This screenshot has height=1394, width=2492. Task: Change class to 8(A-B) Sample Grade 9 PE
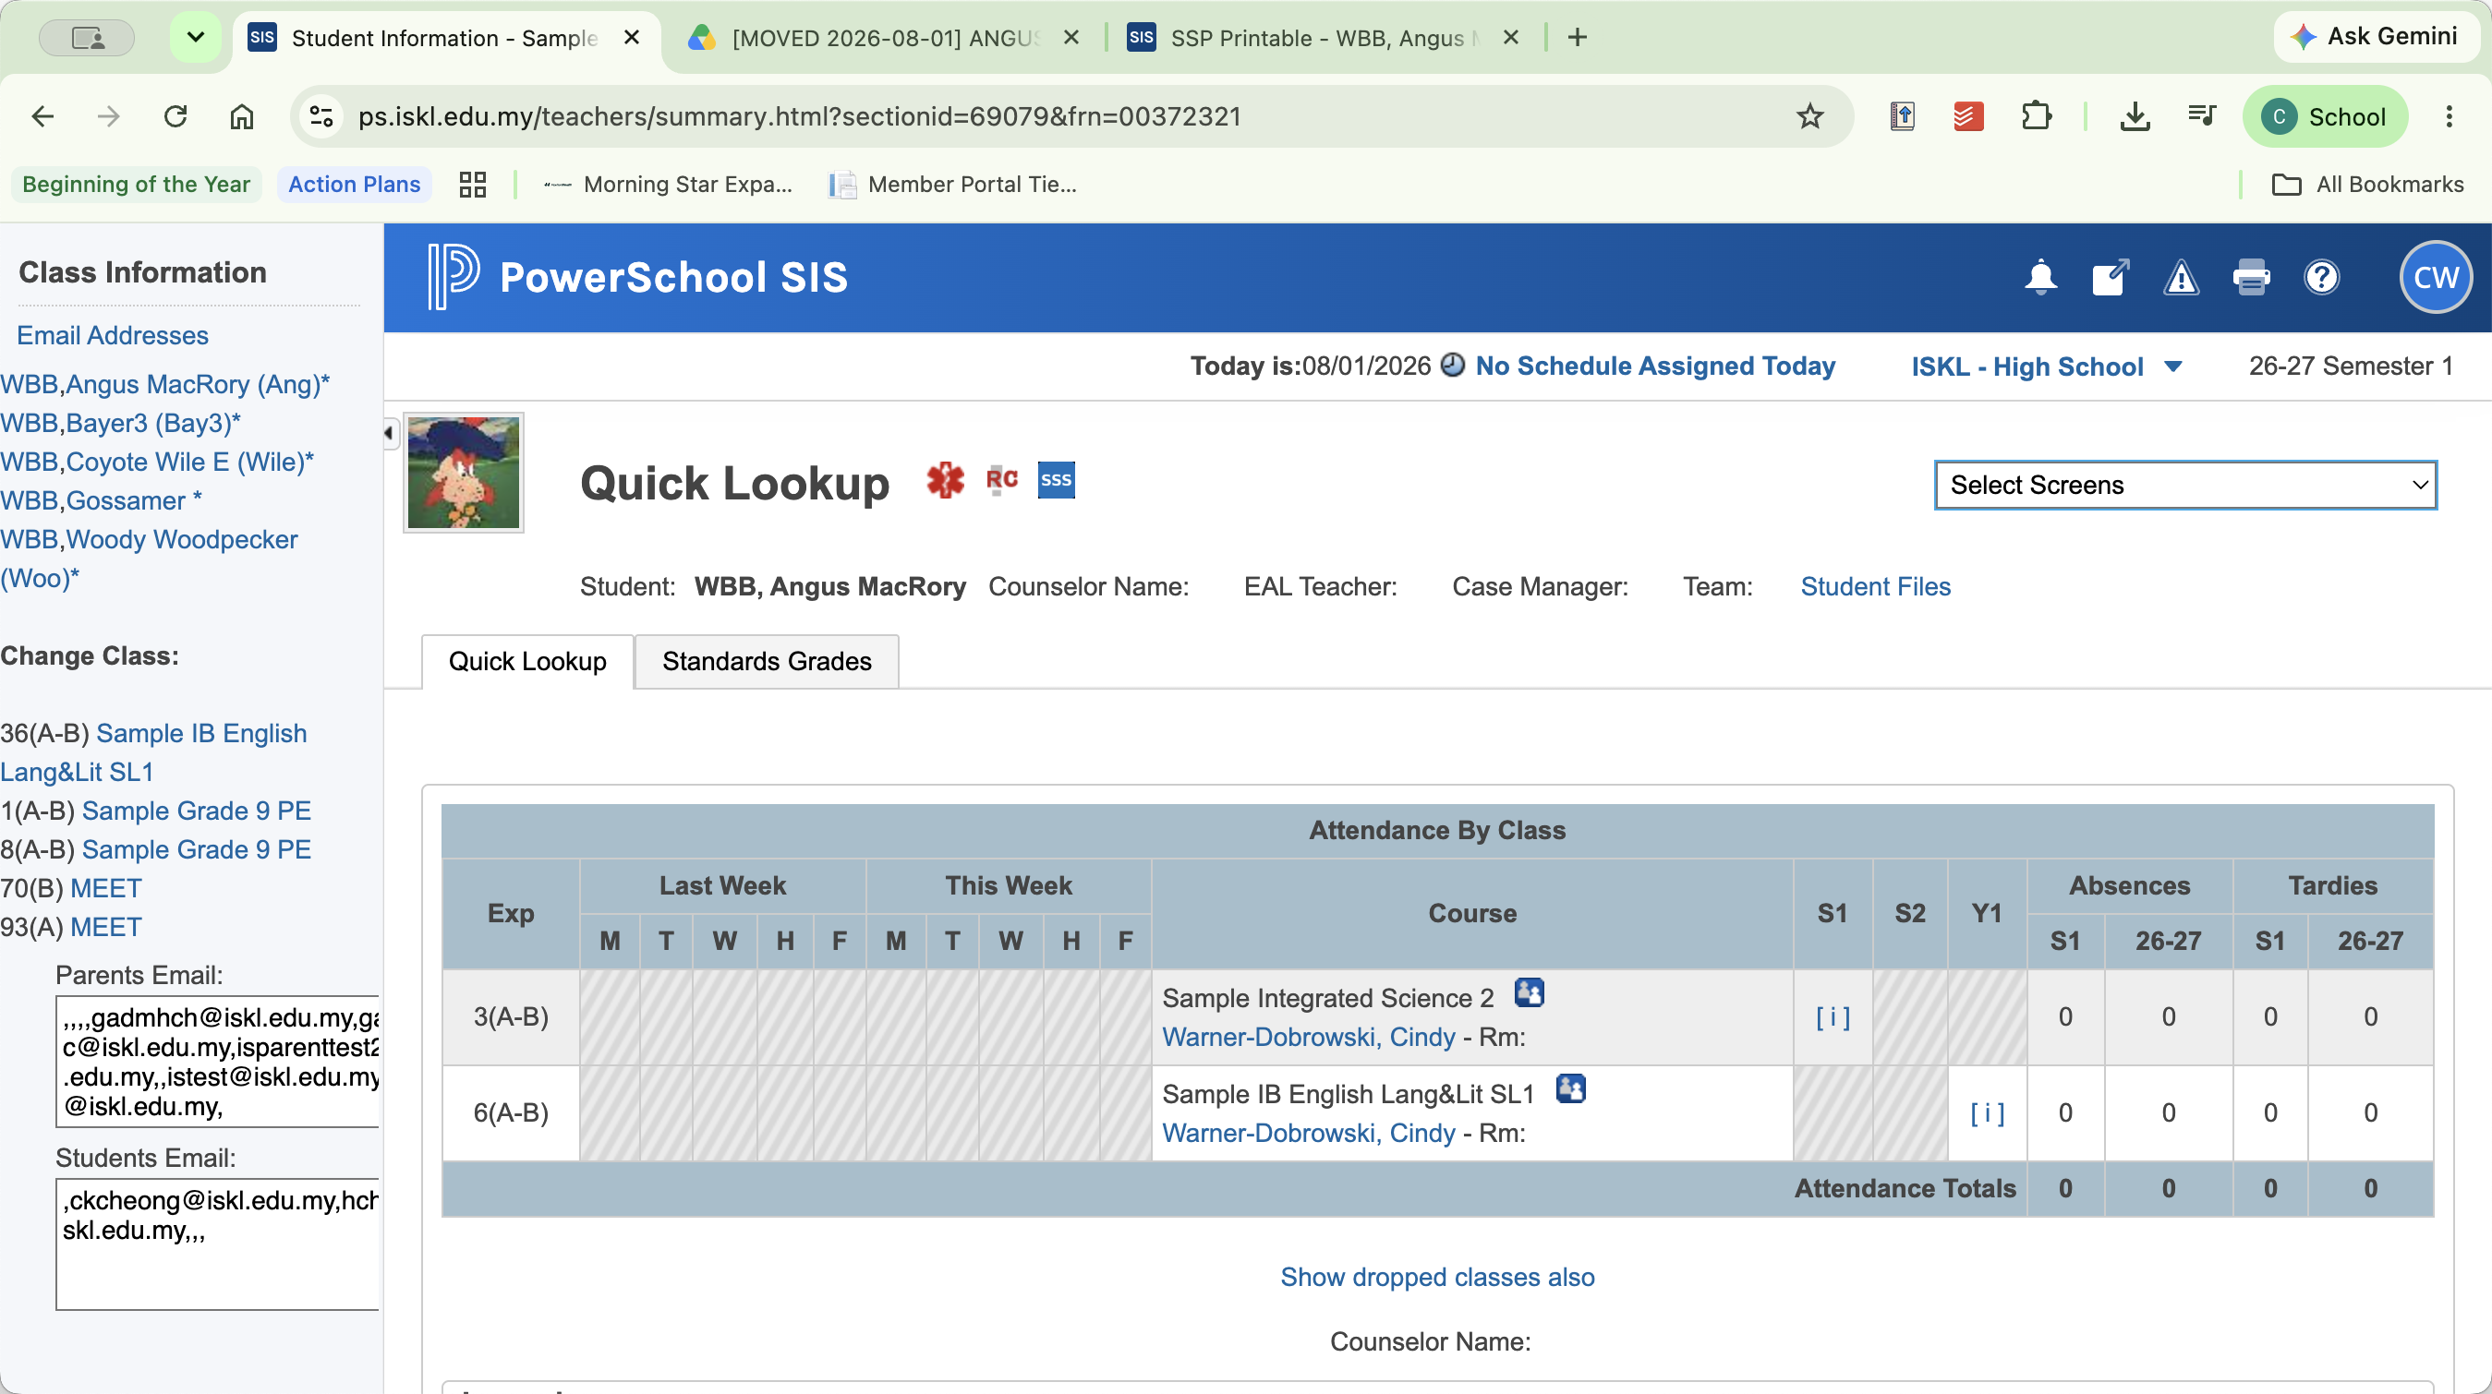[196, 848]
